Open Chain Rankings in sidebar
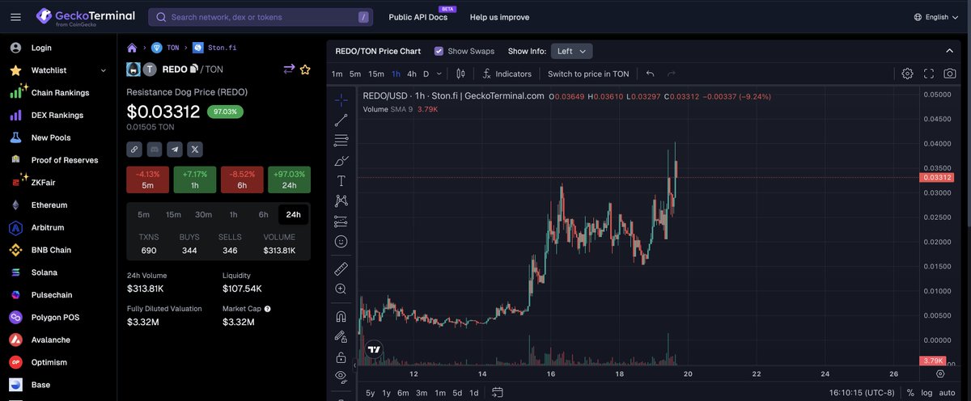971x401 pixels. pos(58,92)
